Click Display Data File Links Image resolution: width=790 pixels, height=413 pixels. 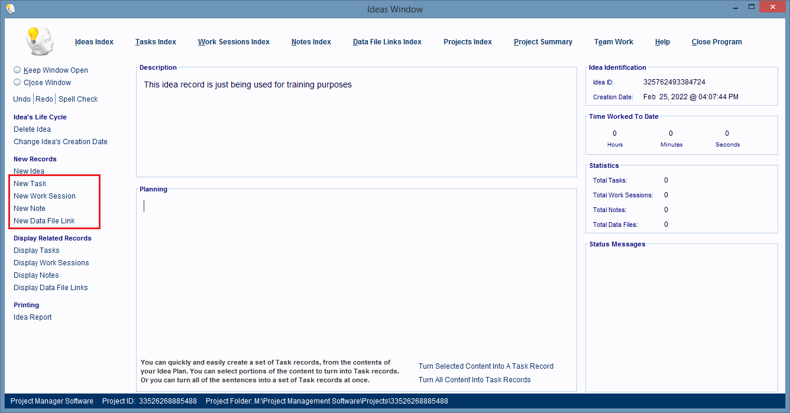[51, 288]
